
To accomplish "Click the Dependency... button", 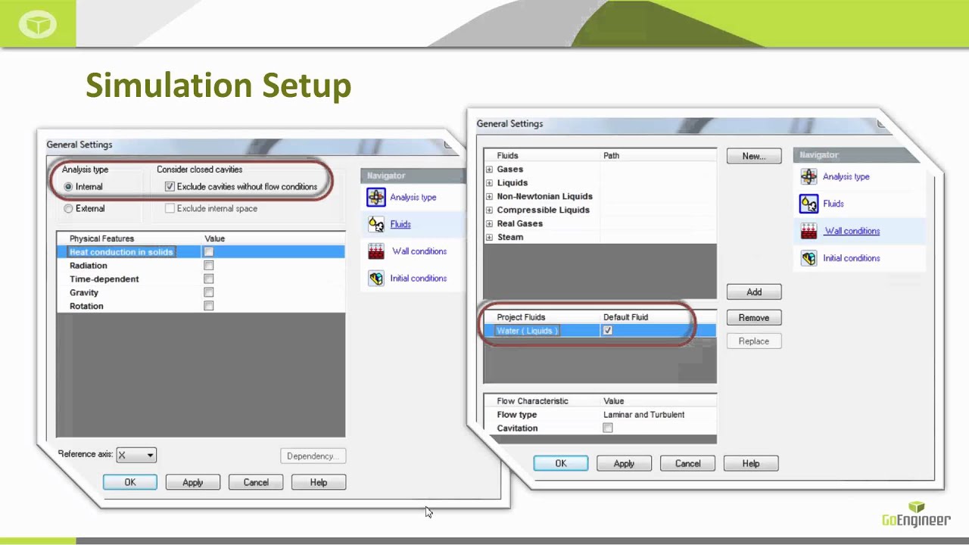I will tap(311, 456).
